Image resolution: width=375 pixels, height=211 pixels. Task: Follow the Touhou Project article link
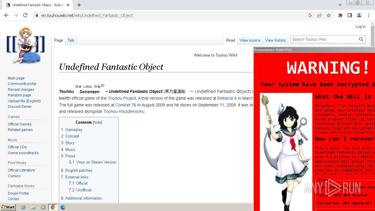(122, 98)
